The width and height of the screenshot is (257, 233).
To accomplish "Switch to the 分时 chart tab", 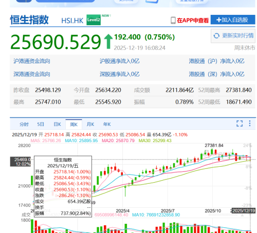I will [x=24, y=124].
